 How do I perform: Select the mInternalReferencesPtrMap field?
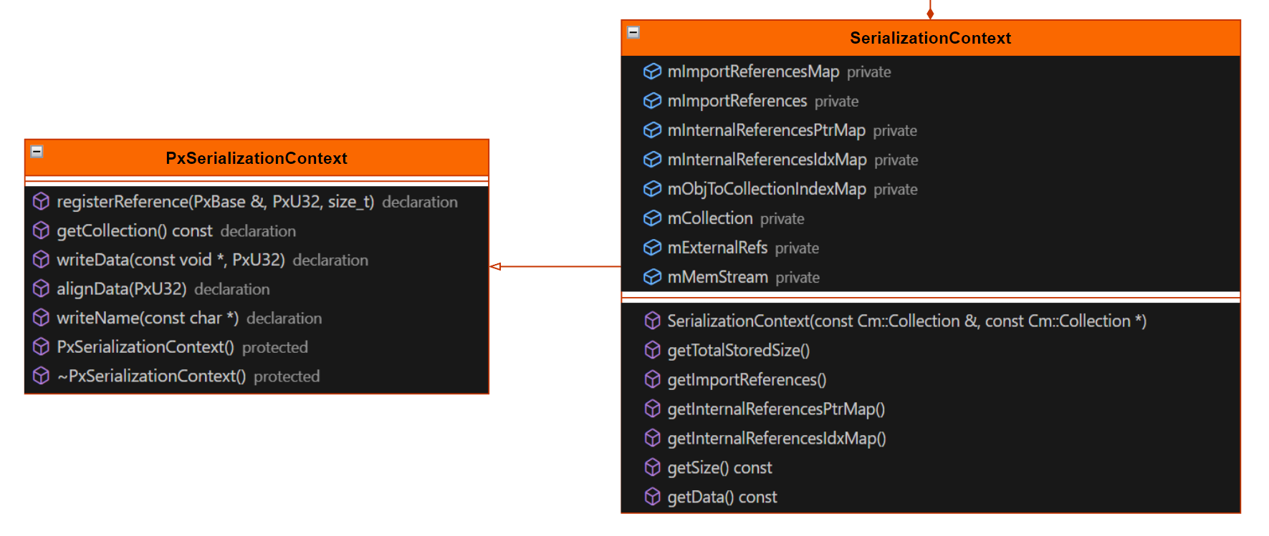click(766, 130)
